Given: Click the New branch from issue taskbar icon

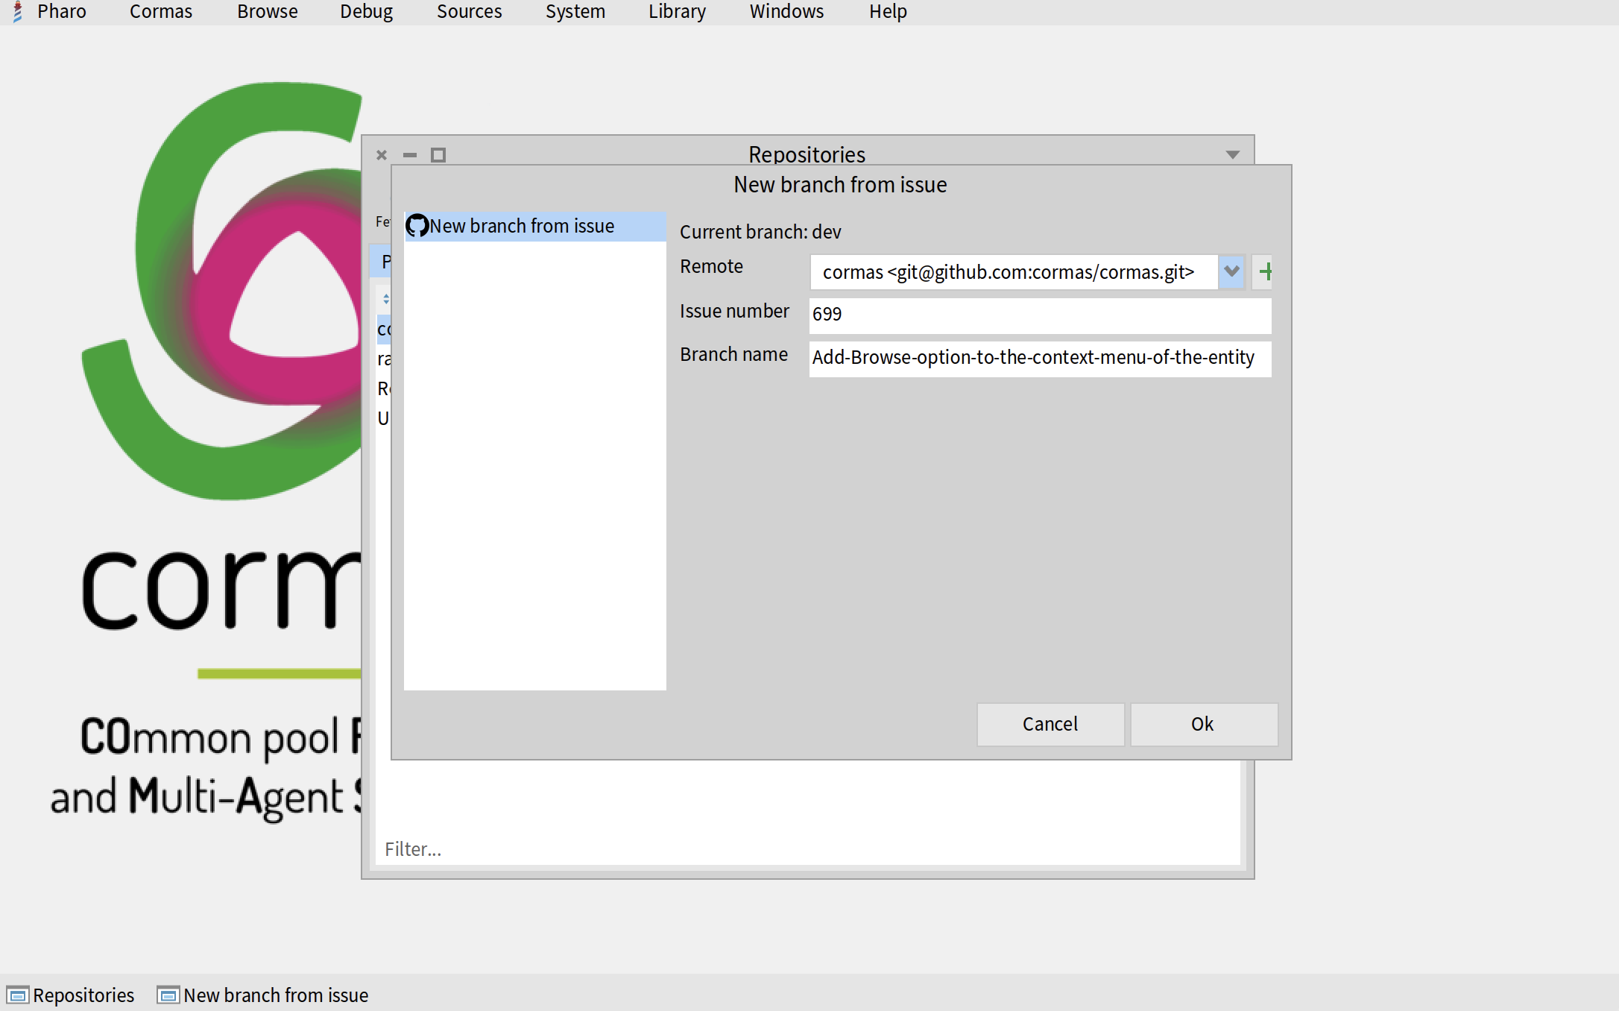Looking at the screenshot, I should tap(168, 995).
